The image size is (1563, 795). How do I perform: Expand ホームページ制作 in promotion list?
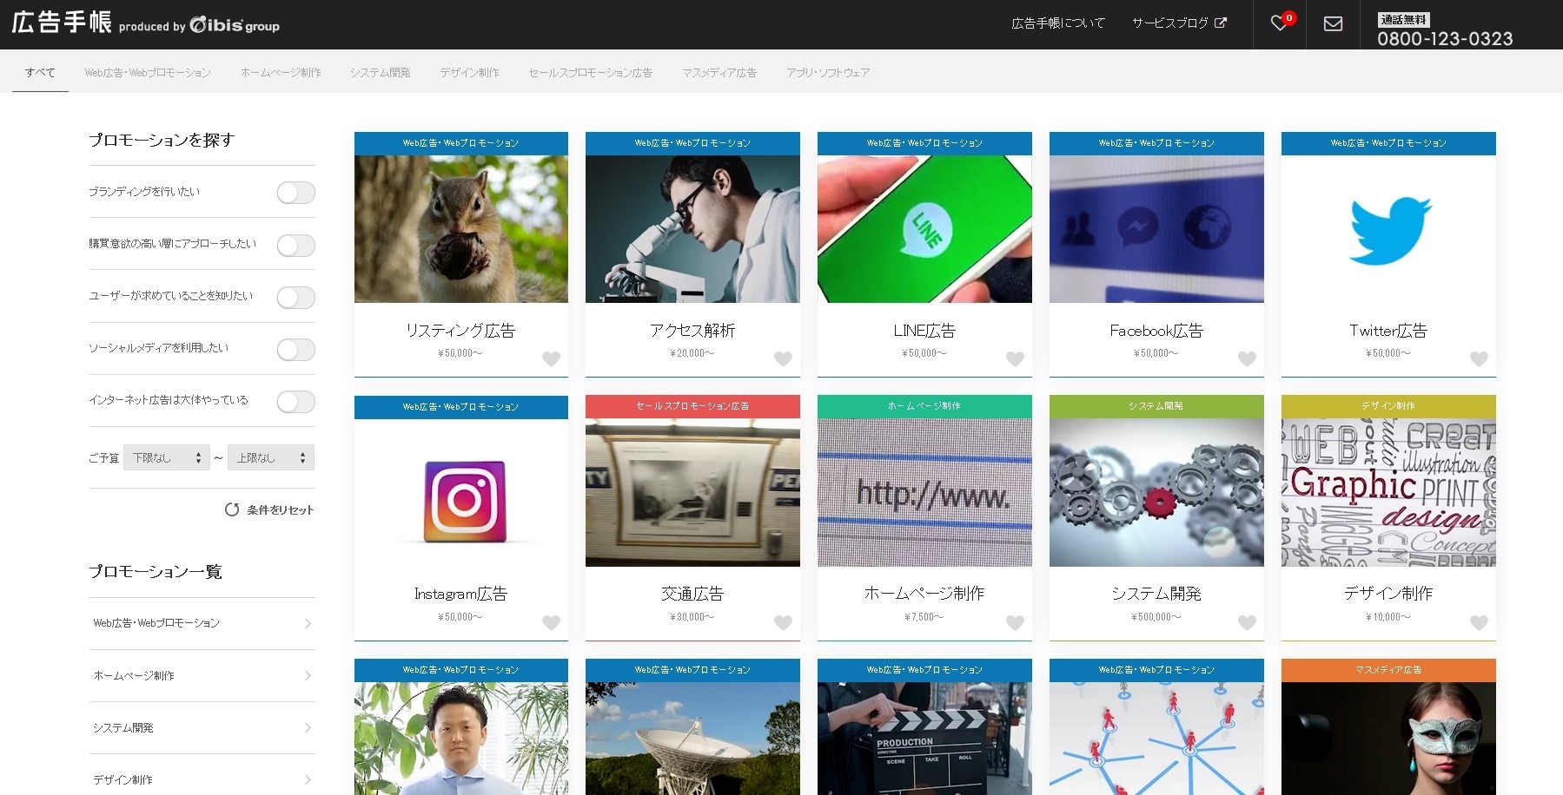(x=202, y=675)
